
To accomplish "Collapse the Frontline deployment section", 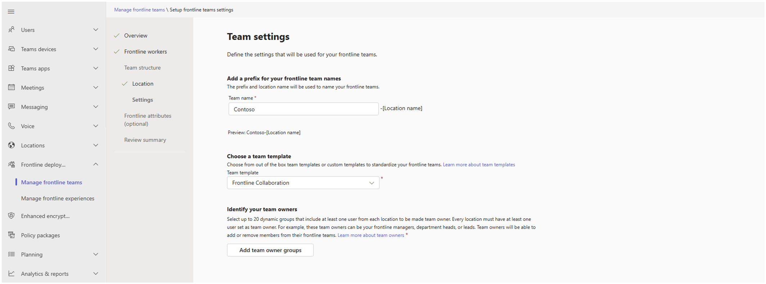I will coord(96,164).
